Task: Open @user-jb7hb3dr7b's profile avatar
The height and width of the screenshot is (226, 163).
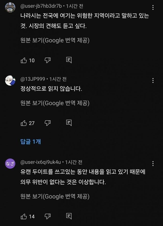Action: 10,8
